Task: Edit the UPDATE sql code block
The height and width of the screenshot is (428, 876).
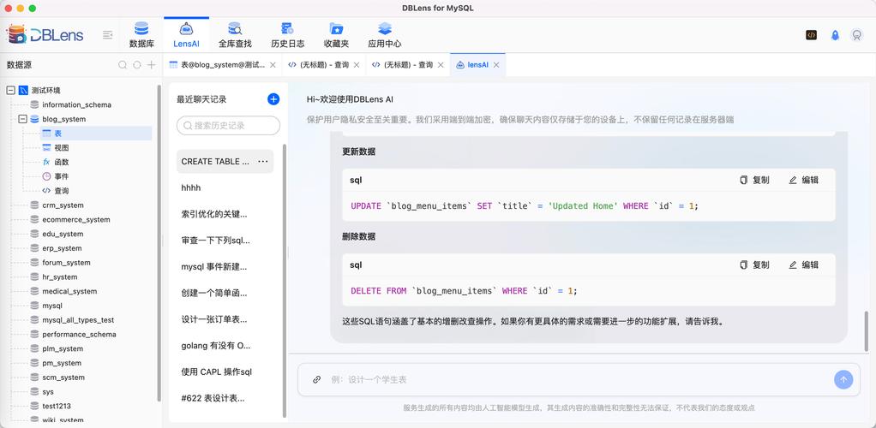Action: tap(803, 181)
